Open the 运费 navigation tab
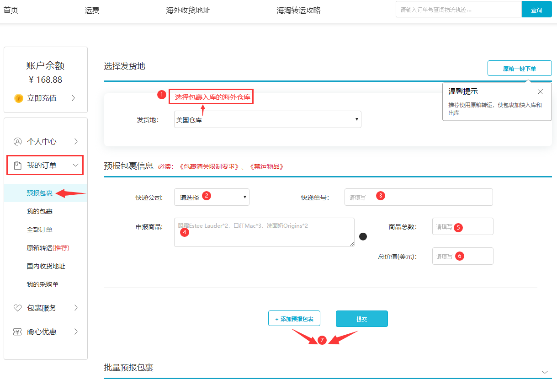The height and width of the screenshot is (380, 557). pyautogui.click(x=92, y=10)
